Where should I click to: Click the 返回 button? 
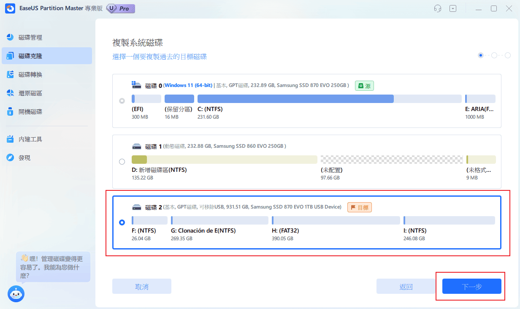[406, 286]
